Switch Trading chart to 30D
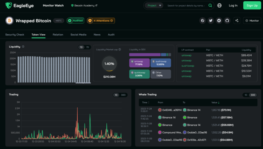The width and height of the screenshot is (263, 149). pyautogui.click(x=123, y=95)
